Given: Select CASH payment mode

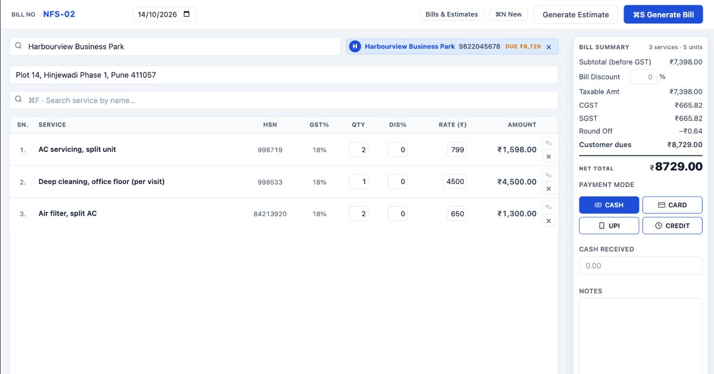Looking at the screenshot, I should point(609,205).
